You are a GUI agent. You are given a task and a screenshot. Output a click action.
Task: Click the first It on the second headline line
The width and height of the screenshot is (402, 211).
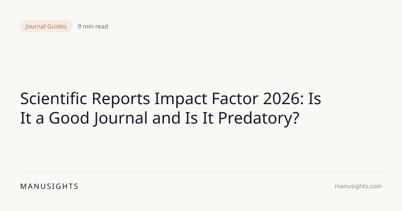(25, 118)
